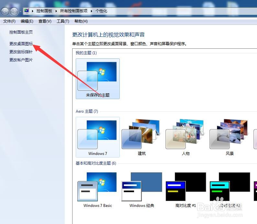Apply the 建筑 Aero theme
Viewport: 257px width, 224px height.
pos(142,137)
